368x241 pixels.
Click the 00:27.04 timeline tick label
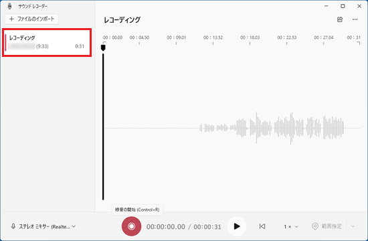pos(323,37)
